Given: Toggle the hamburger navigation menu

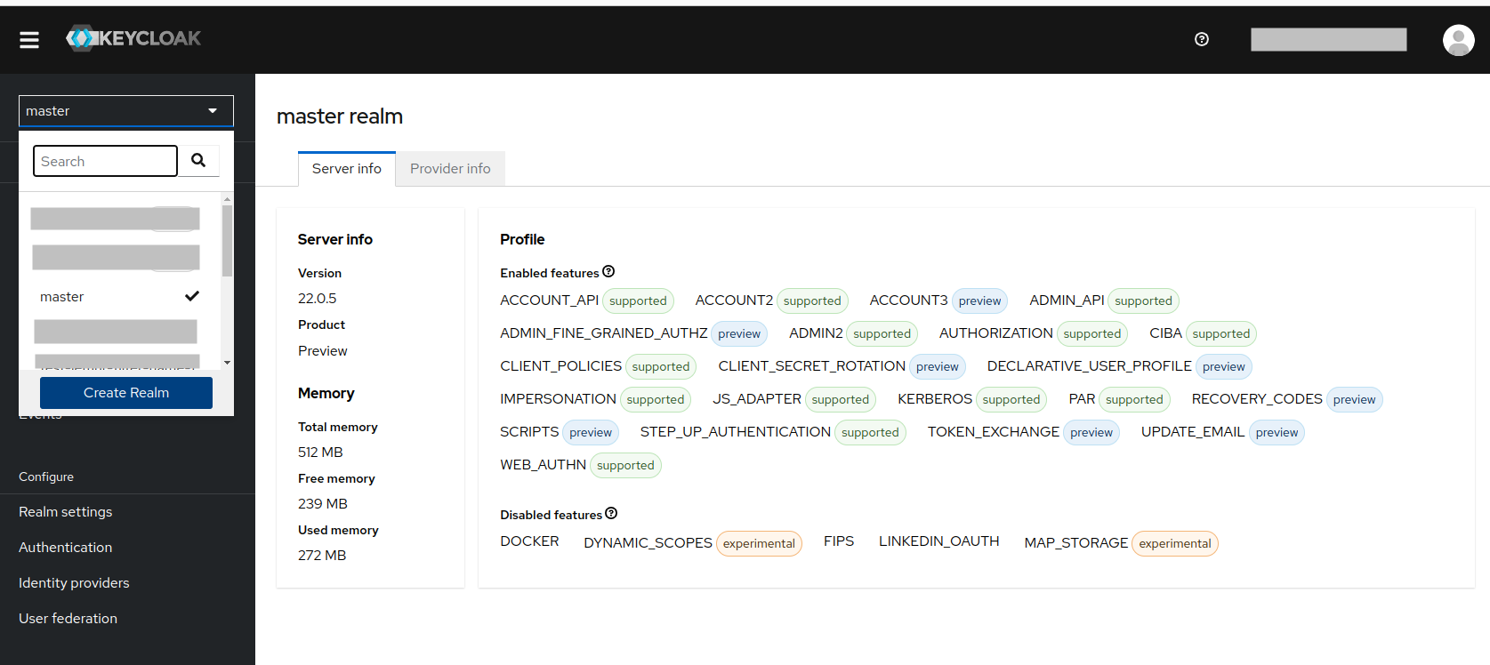Looking at the screenshot, I should (x=29, y=40).
